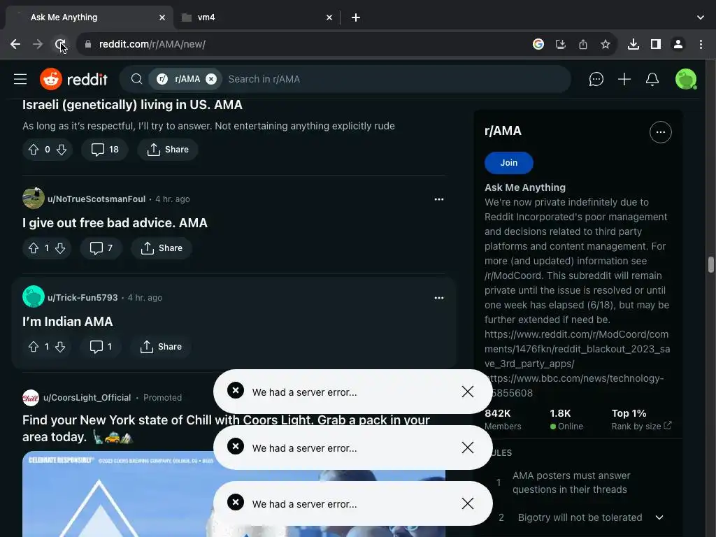Image resolution: width=716 pixels, height=537 pixels.
Task: Open more options for bad advice post
Action: (x=439, y=199)
